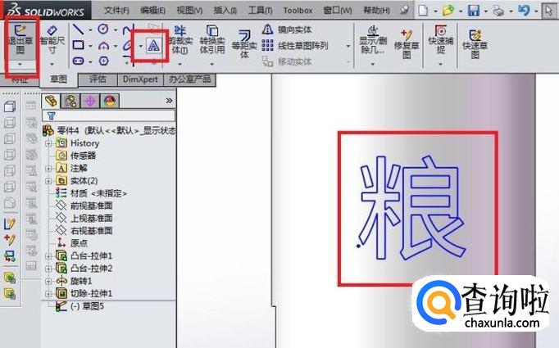Expand the 实体(2) folder node
This screenshot has height=348, width=559.
(48, 181)
